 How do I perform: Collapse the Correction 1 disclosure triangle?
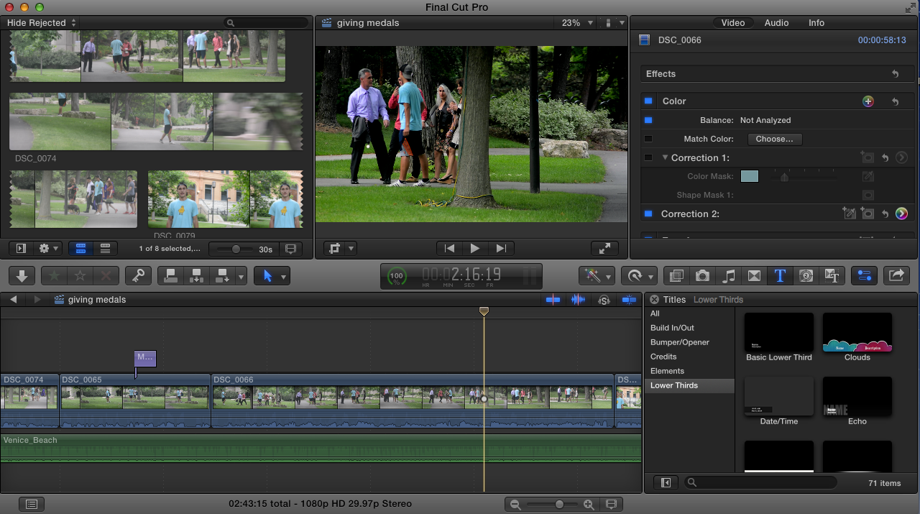click(x=665, y=157)
